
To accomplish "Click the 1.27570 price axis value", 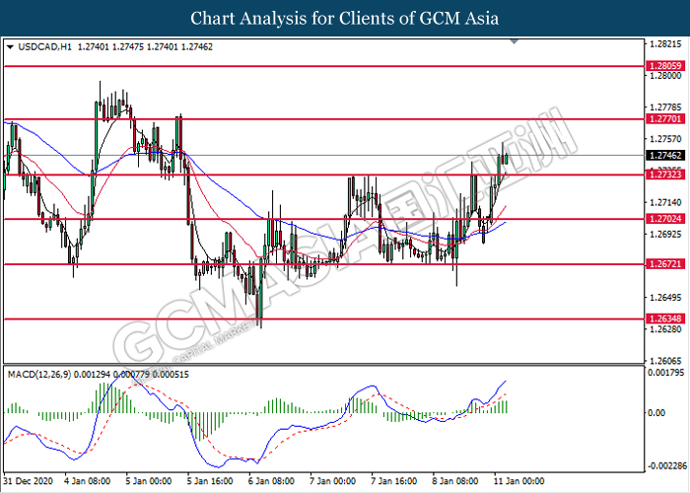I will tap(665, 139).
